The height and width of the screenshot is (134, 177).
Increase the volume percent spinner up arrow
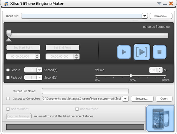point(160,69)
